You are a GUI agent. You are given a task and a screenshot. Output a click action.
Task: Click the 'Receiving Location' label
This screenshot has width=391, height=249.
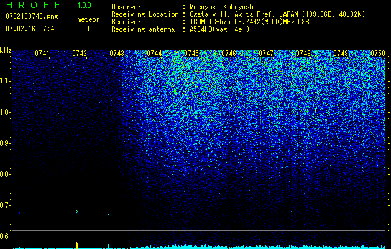[x=145, y=14]
